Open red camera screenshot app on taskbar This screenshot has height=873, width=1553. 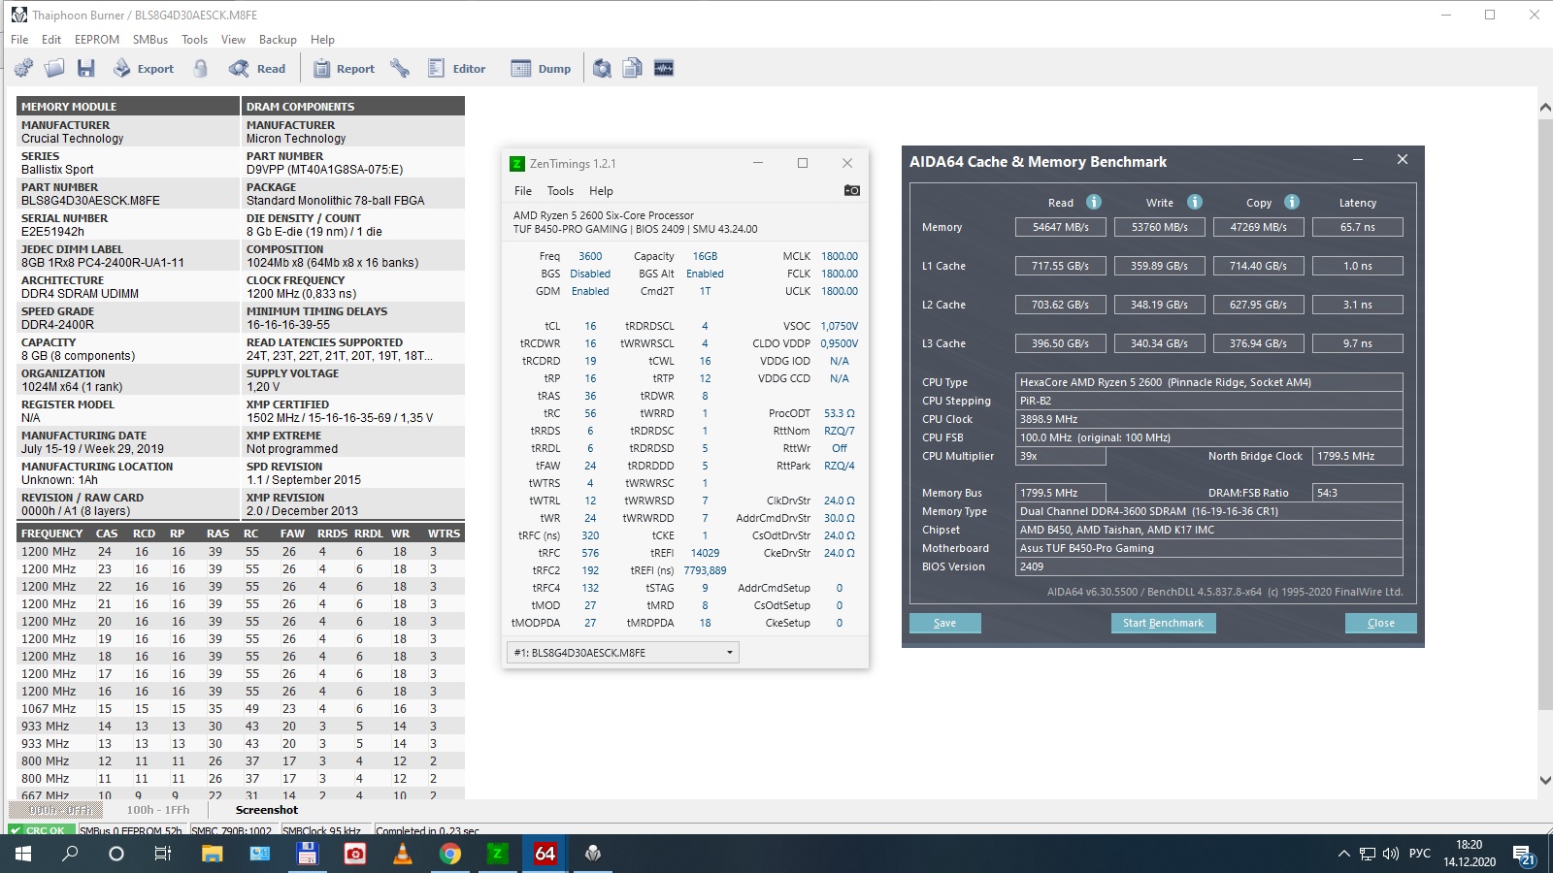point(354,854)
